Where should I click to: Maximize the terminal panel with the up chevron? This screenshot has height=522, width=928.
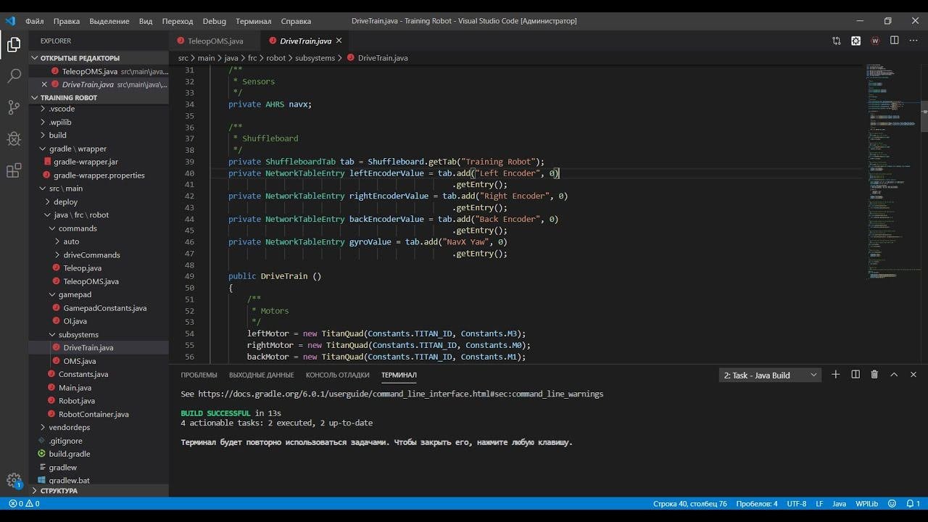pyautogui.click(x=894, y=375)
